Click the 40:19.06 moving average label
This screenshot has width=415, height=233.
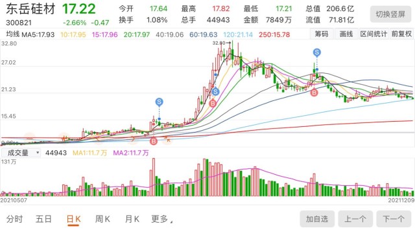pyautogui.click(x=170, y=34)
